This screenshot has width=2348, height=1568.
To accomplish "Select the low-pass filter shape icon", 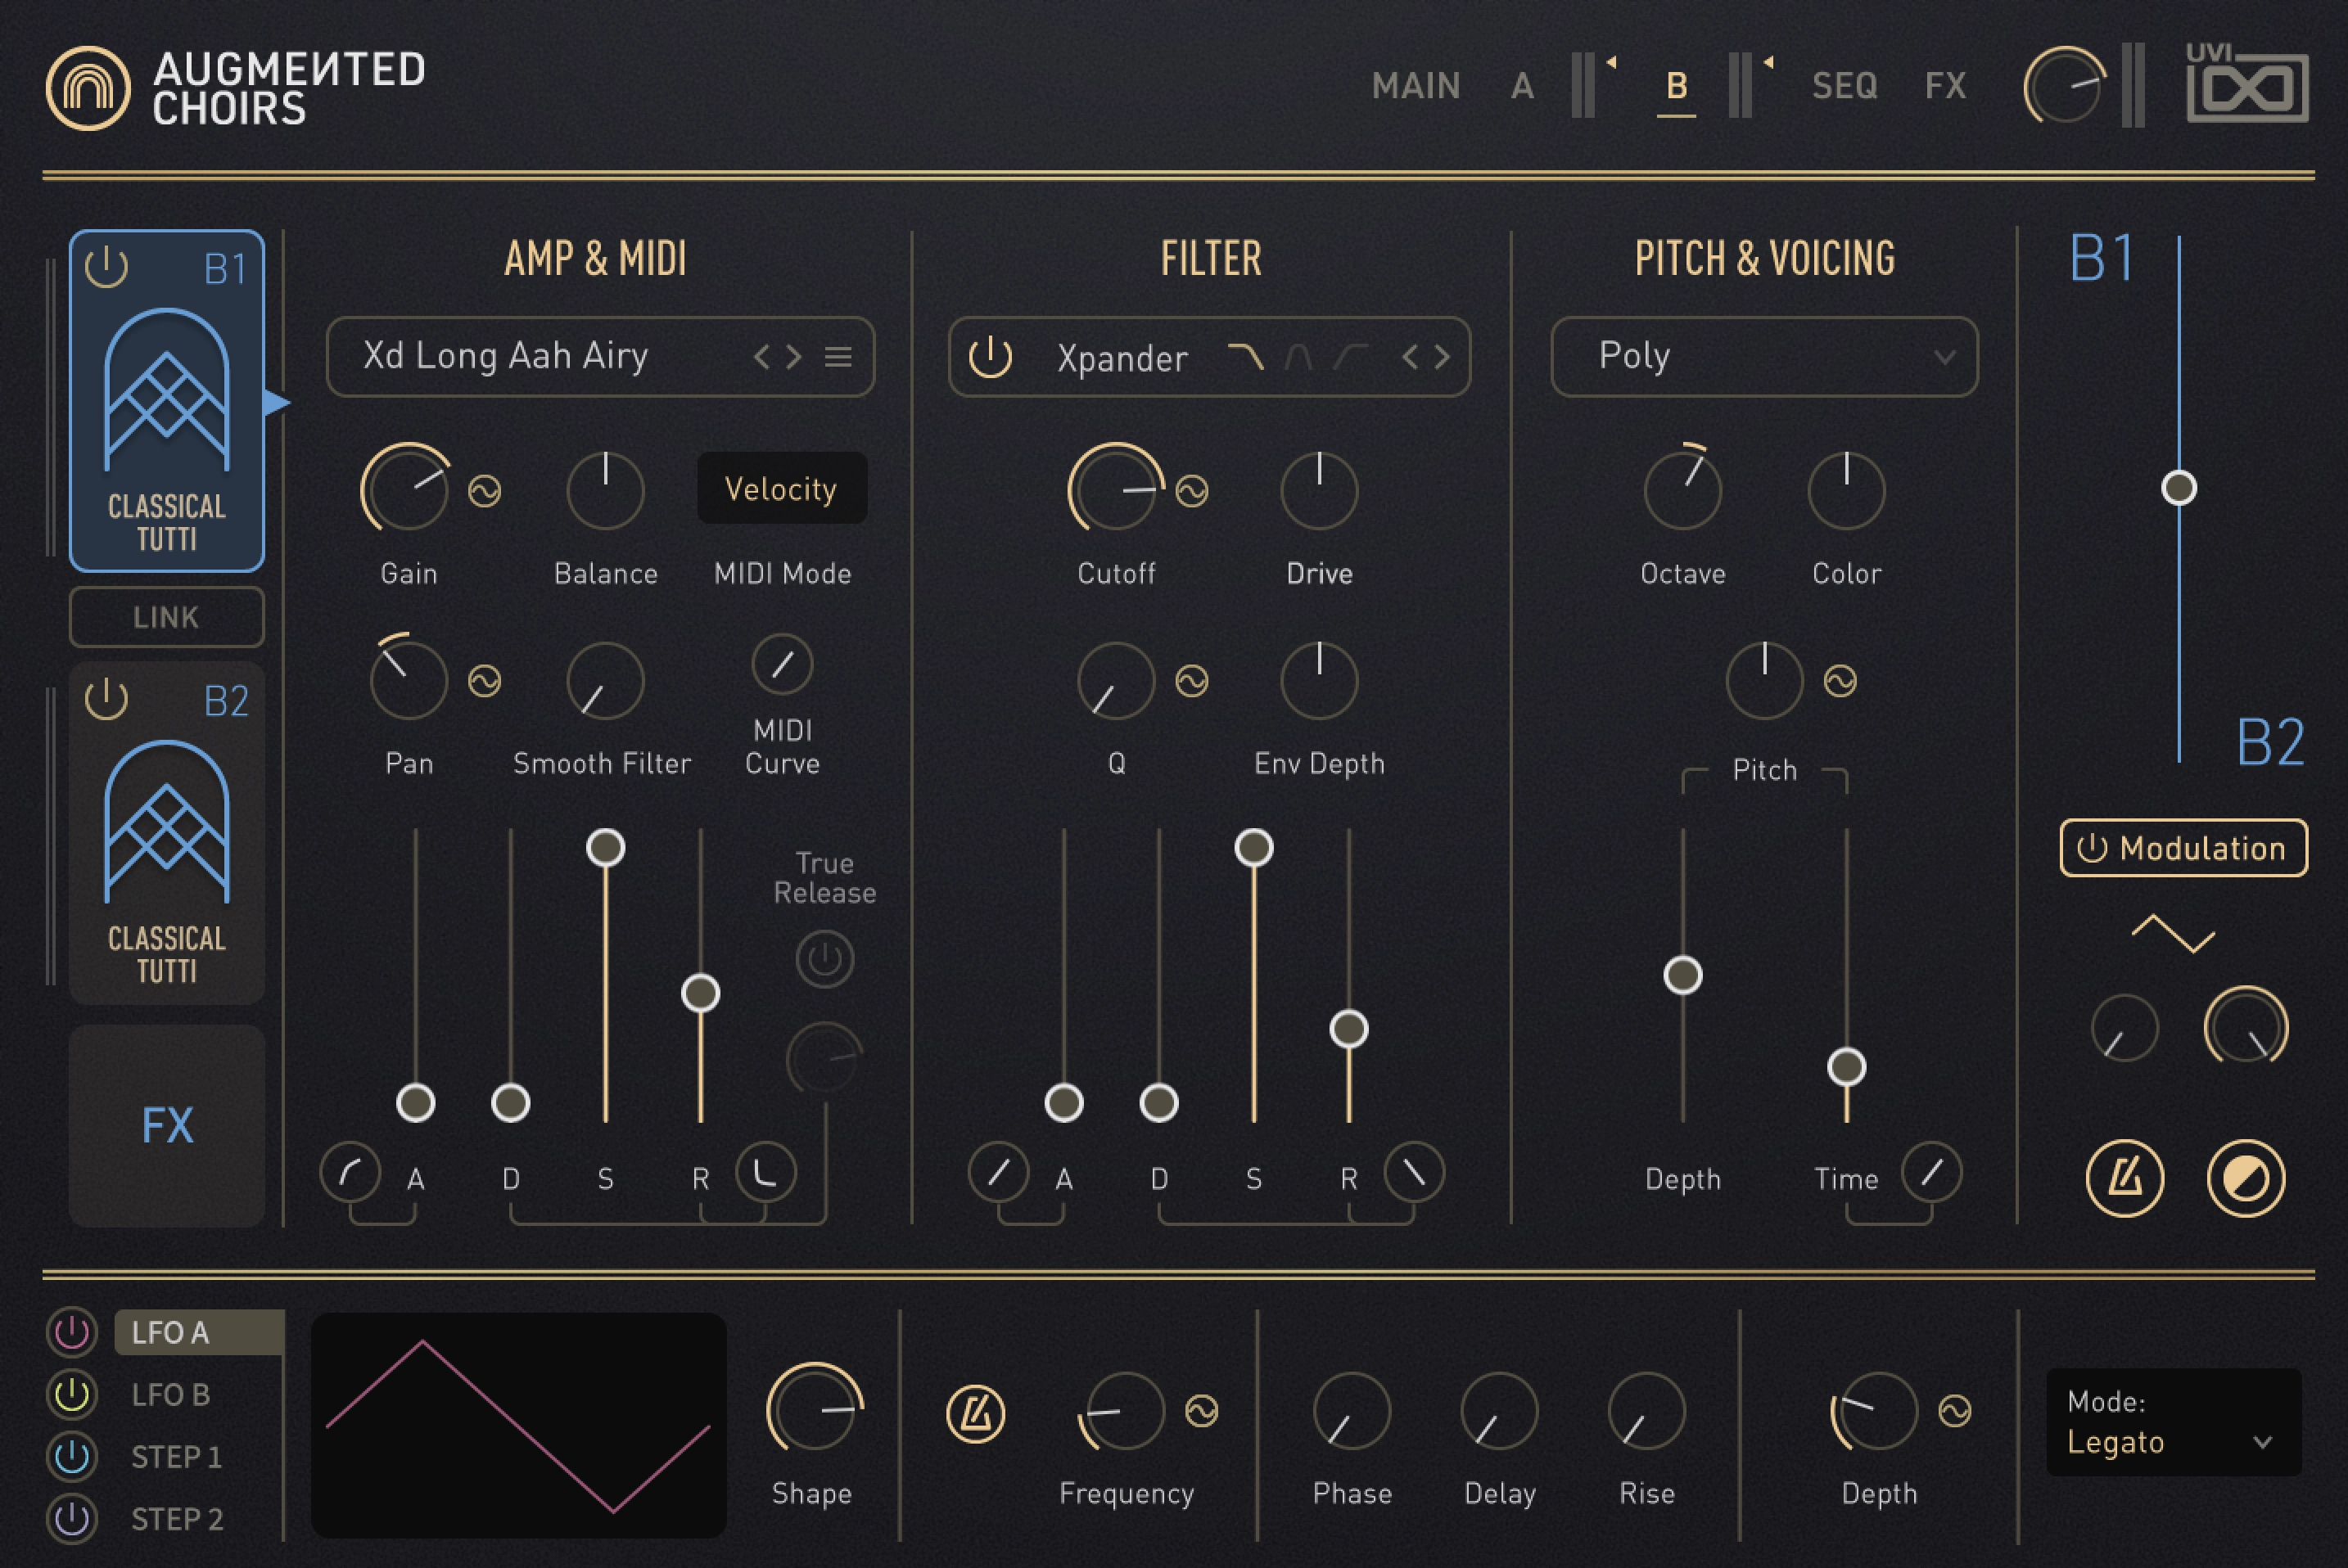I will pyautogui.click(x=1245, y=357).
